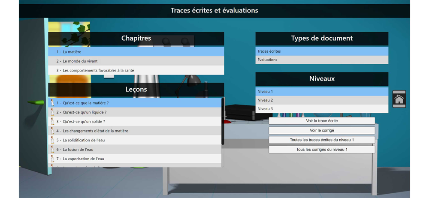Click the 'Voir le corrigé' button
The image size is (429, 198).
click(322, 130)
